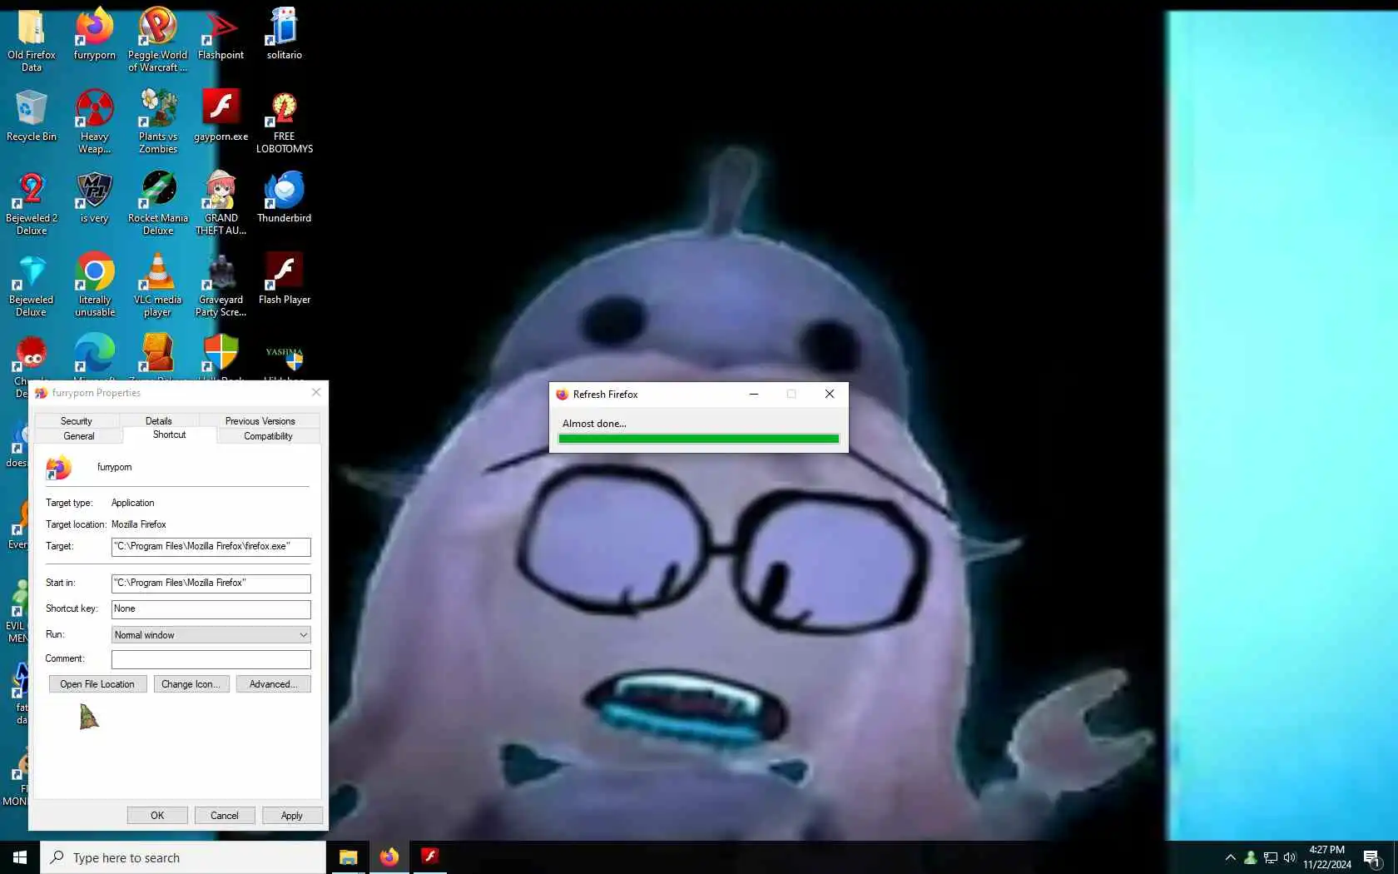Open network settings from the system tray
The height and width of the screenshot is (874, 1398).
coord(1271,857)
